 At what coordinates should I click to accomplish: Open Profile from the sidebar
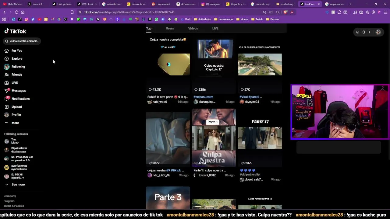coord(12,115)
